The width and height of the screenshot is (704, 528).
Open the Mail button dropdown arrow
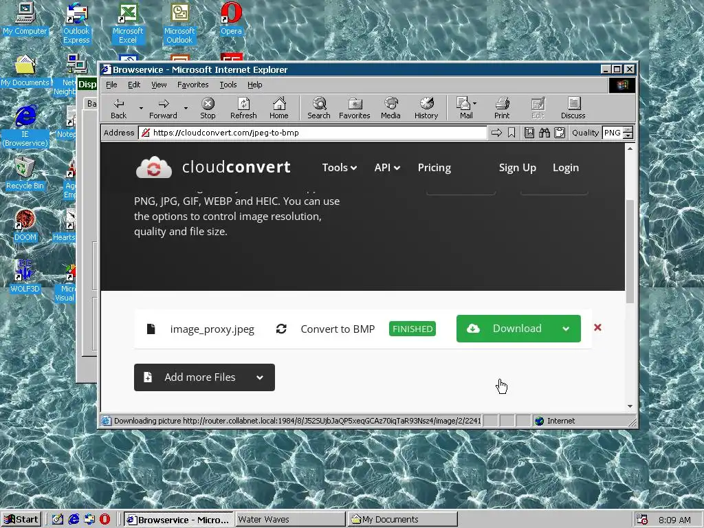[x=474, y=103]
